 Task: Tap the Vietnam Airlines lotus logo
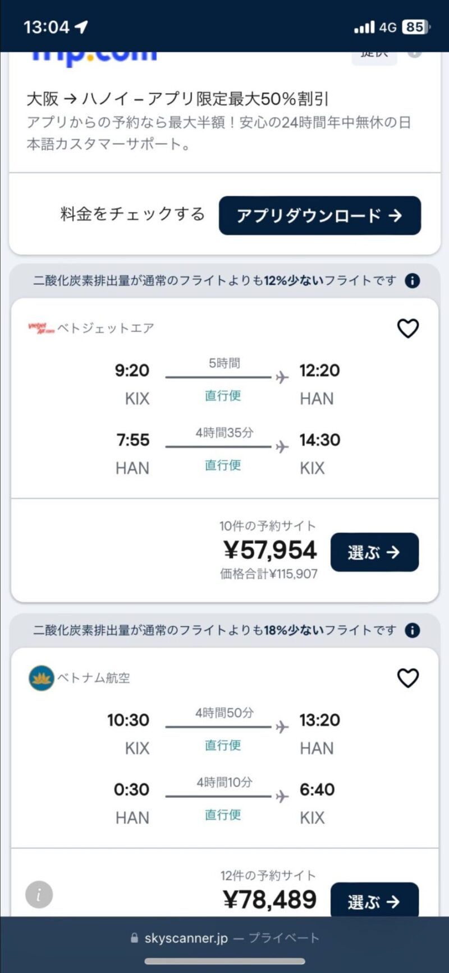(x=42, y=678)
